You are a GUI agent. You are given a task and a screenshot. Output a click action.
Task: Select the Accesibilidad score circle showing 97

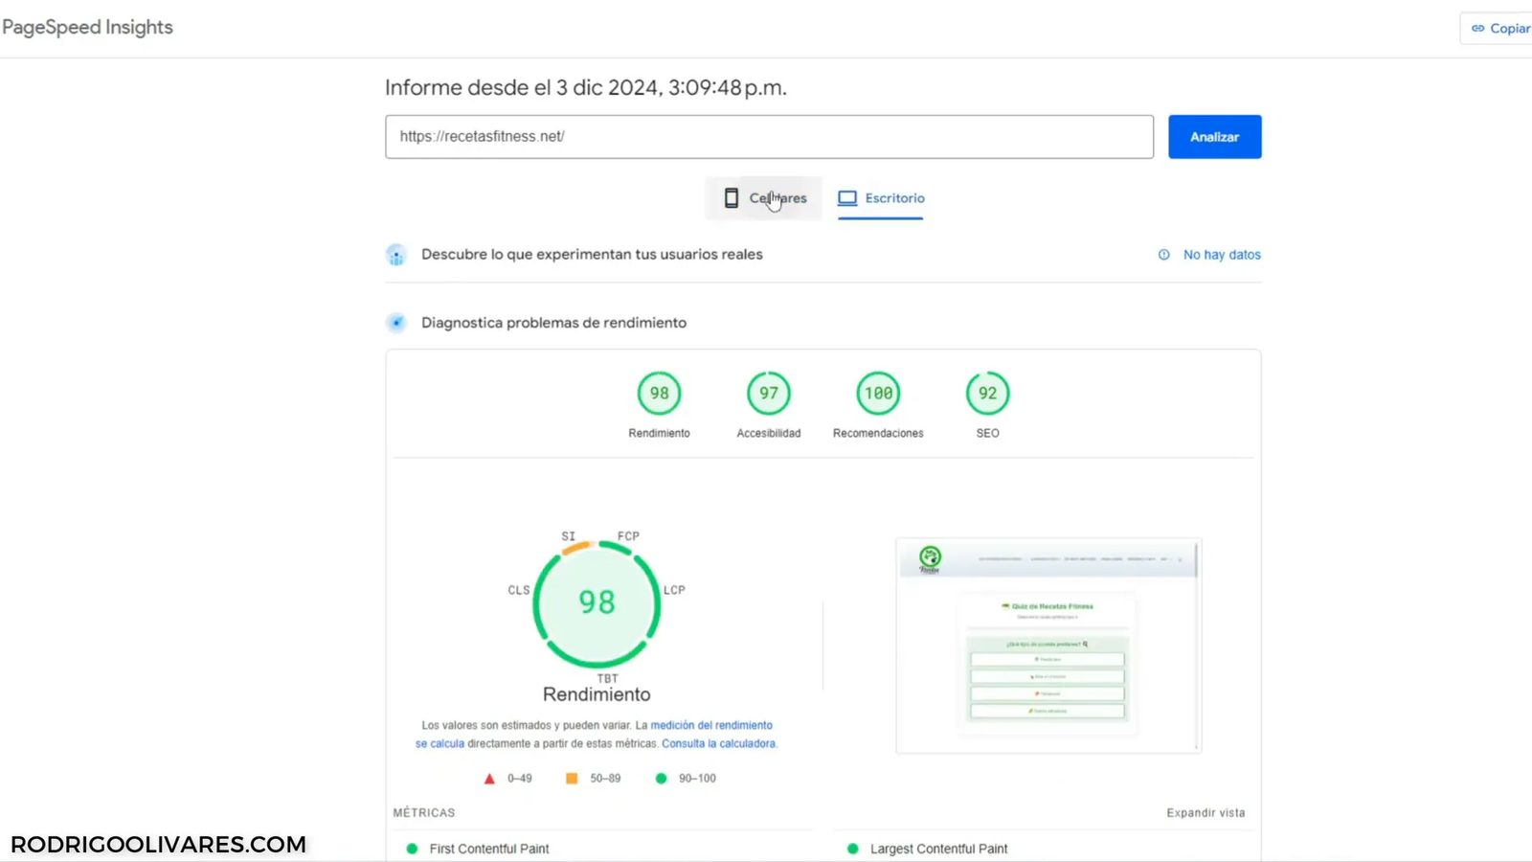click(768, 393)
